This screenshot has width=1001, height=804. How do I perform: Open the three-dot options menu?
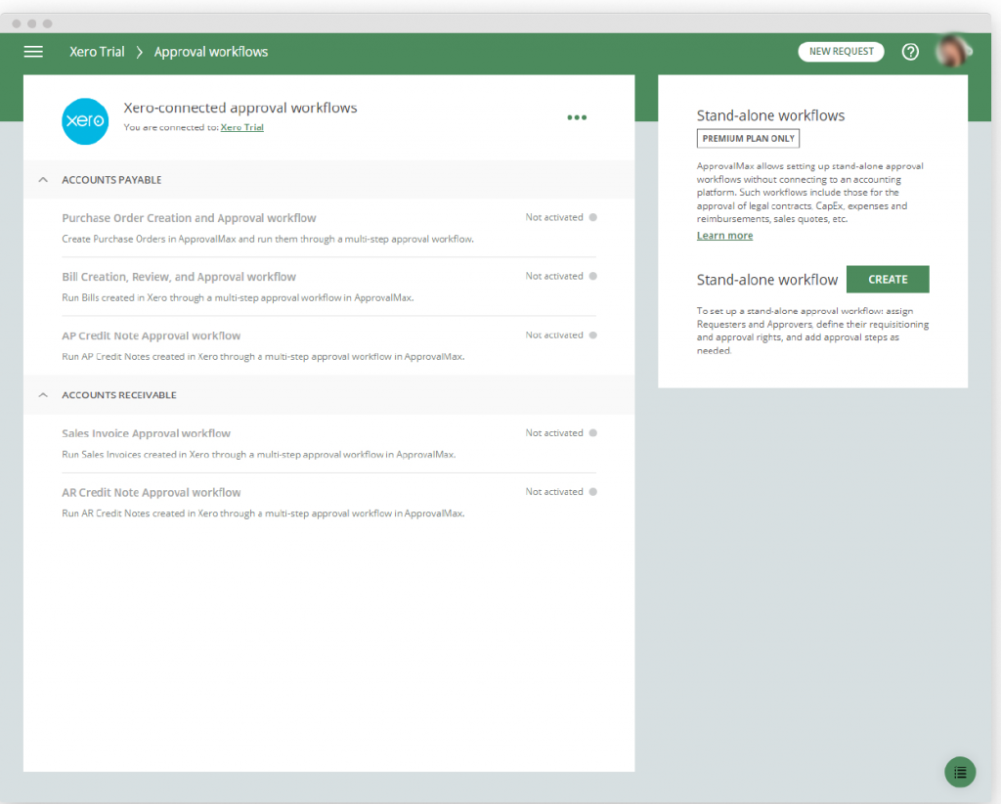[x=577, y=117]
